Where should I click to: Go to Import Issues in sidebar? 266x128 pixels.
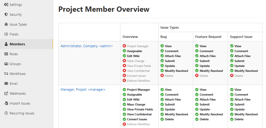coord(26,103)
